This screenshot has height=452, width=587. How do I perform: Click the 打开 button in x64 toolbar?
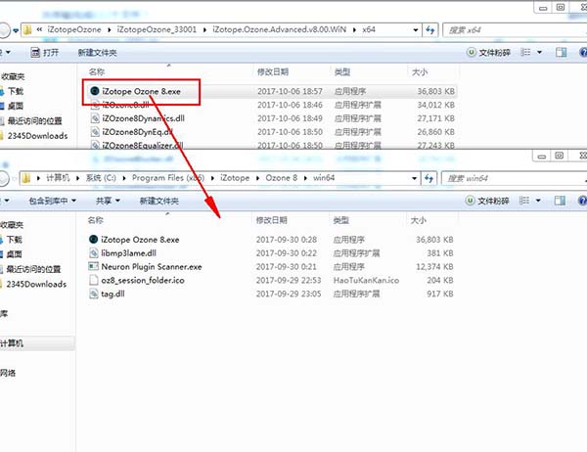(x=45, y=53)
